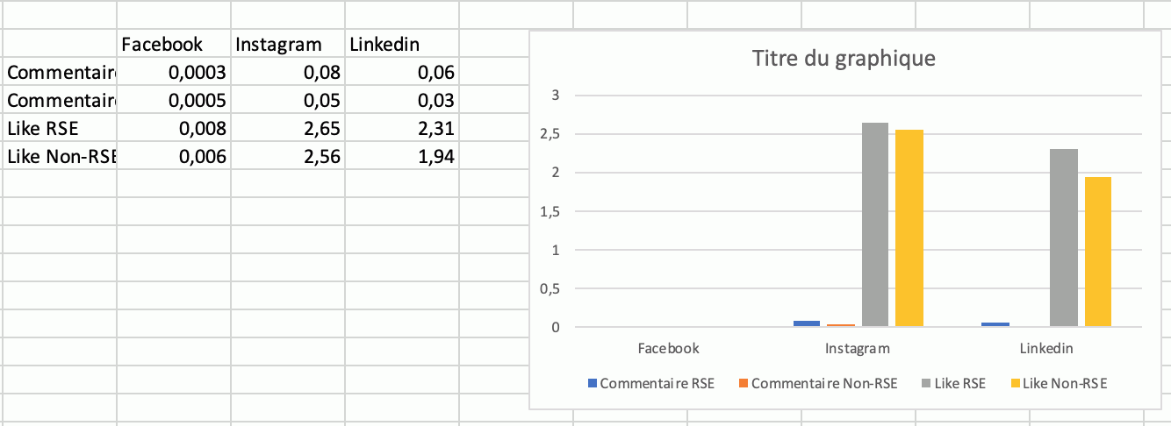Click the "Like Non-RSE" row label cell
The width and height of the screenshot is (1171, 426).
coord(60,157)
